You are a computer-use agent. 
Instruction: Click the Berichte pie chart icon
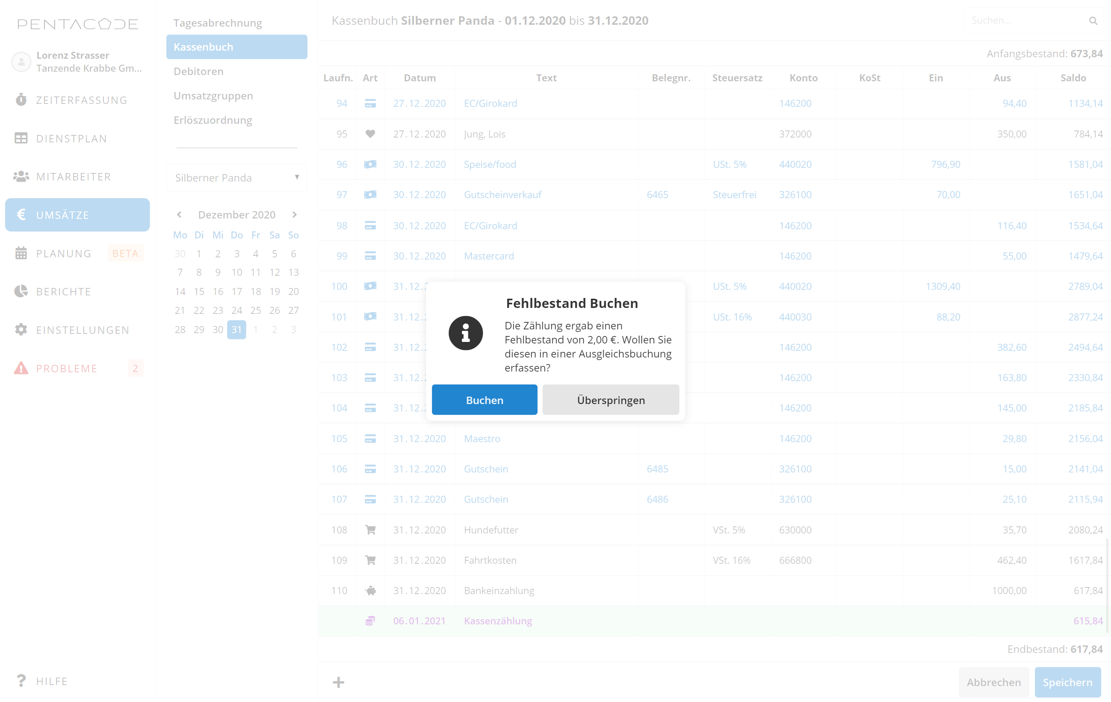(21, 291)
